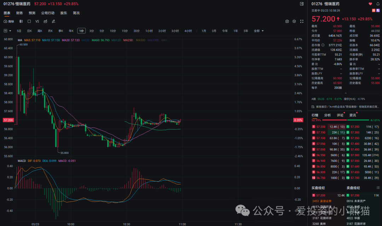This screenshot has width=382, height=226.
Task: Switch chart interval to 1分 timeframe
Action: (x=81, y=31)
